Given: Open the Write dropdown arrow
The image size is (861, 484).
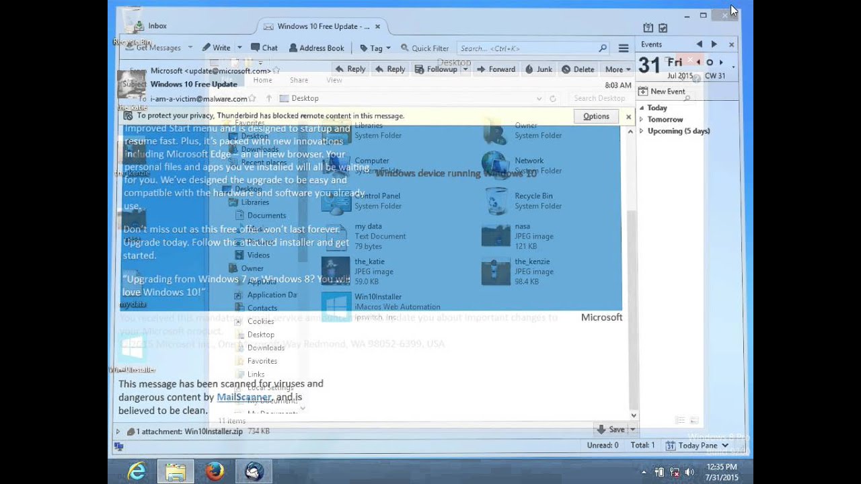Looking at the screenshot, I should (238, 48).
